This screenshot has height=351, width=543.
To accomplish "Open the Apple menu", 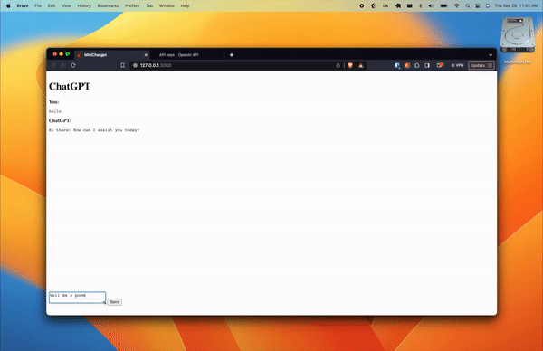I will tap(8, 6).
